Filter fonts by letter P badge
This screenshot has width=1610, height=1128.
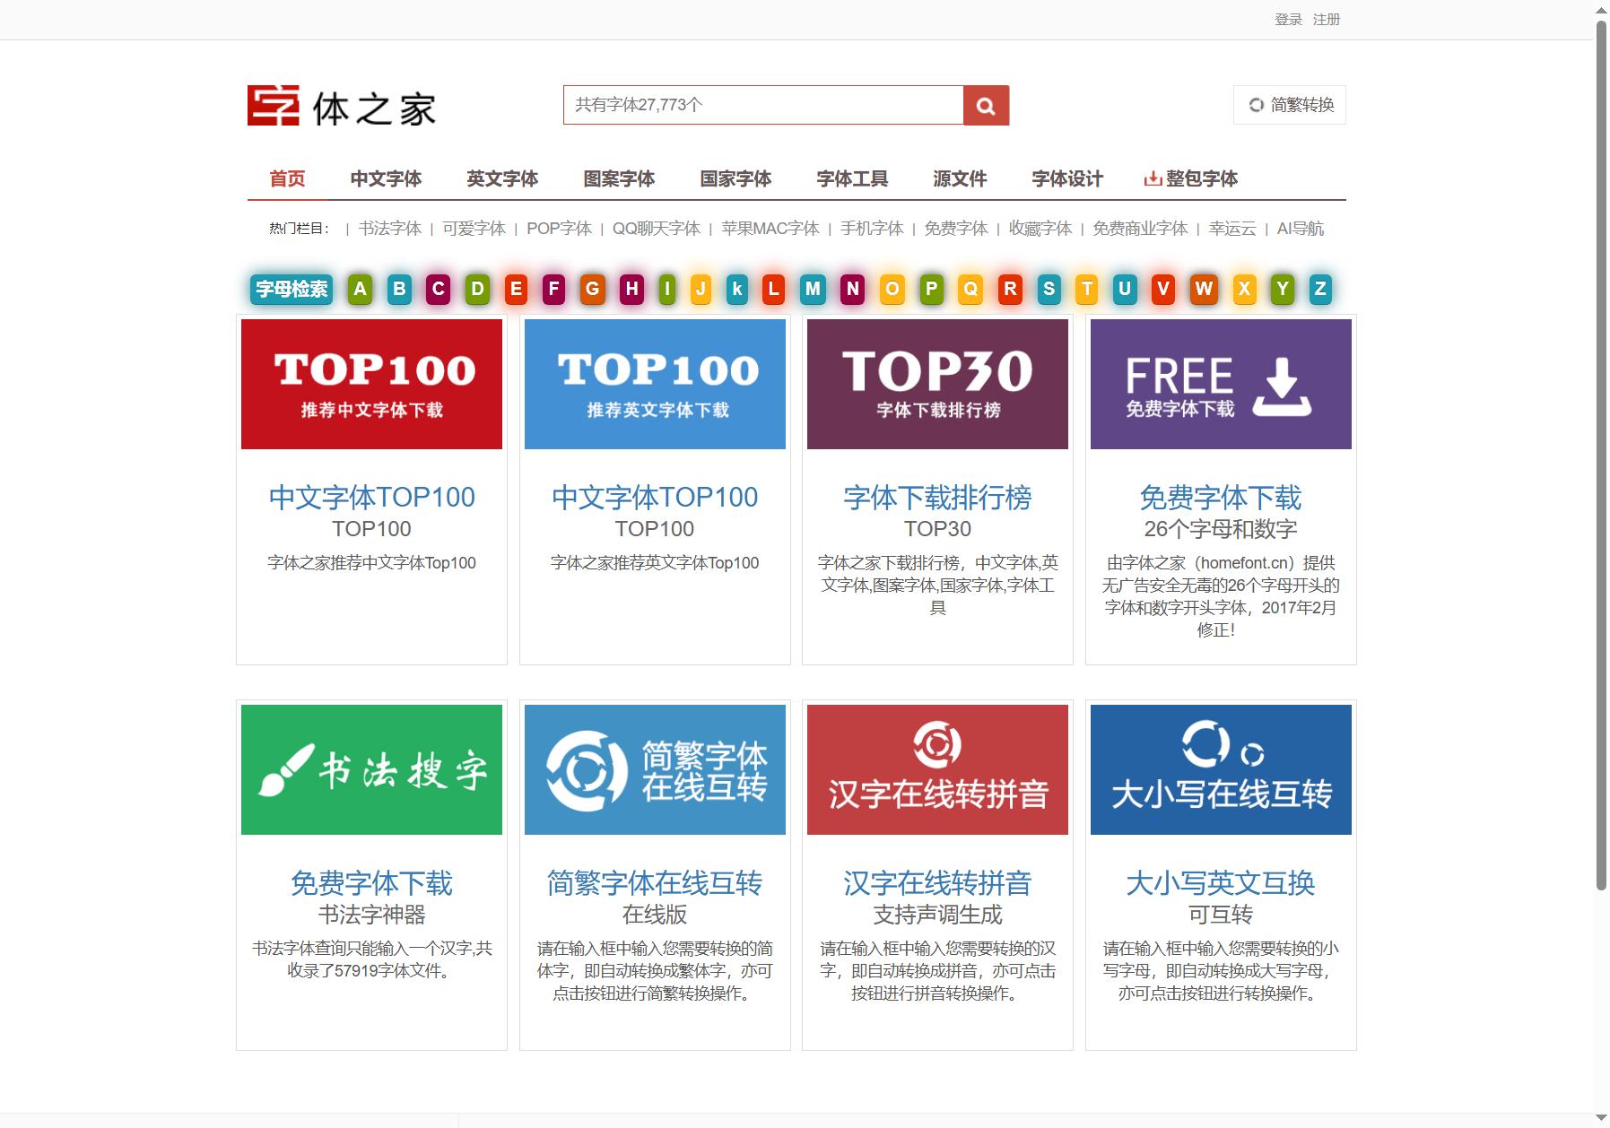(x=931, y=289)
